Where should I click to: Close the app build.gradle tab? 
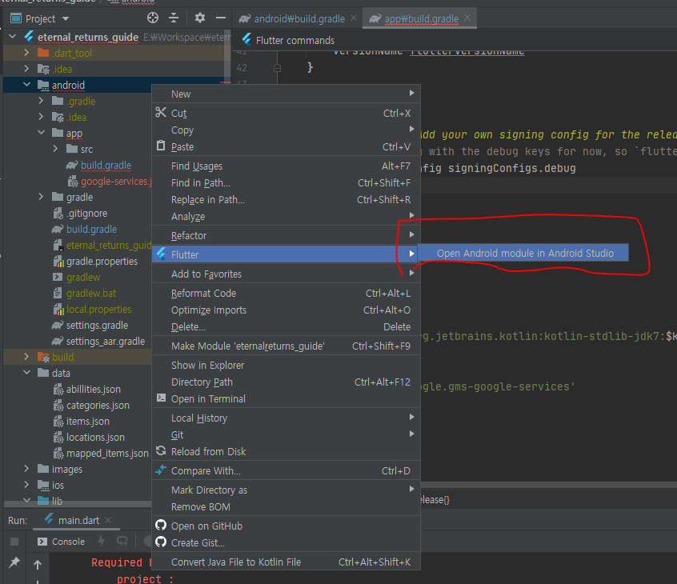pyautogui.click(x=467, y=18)
